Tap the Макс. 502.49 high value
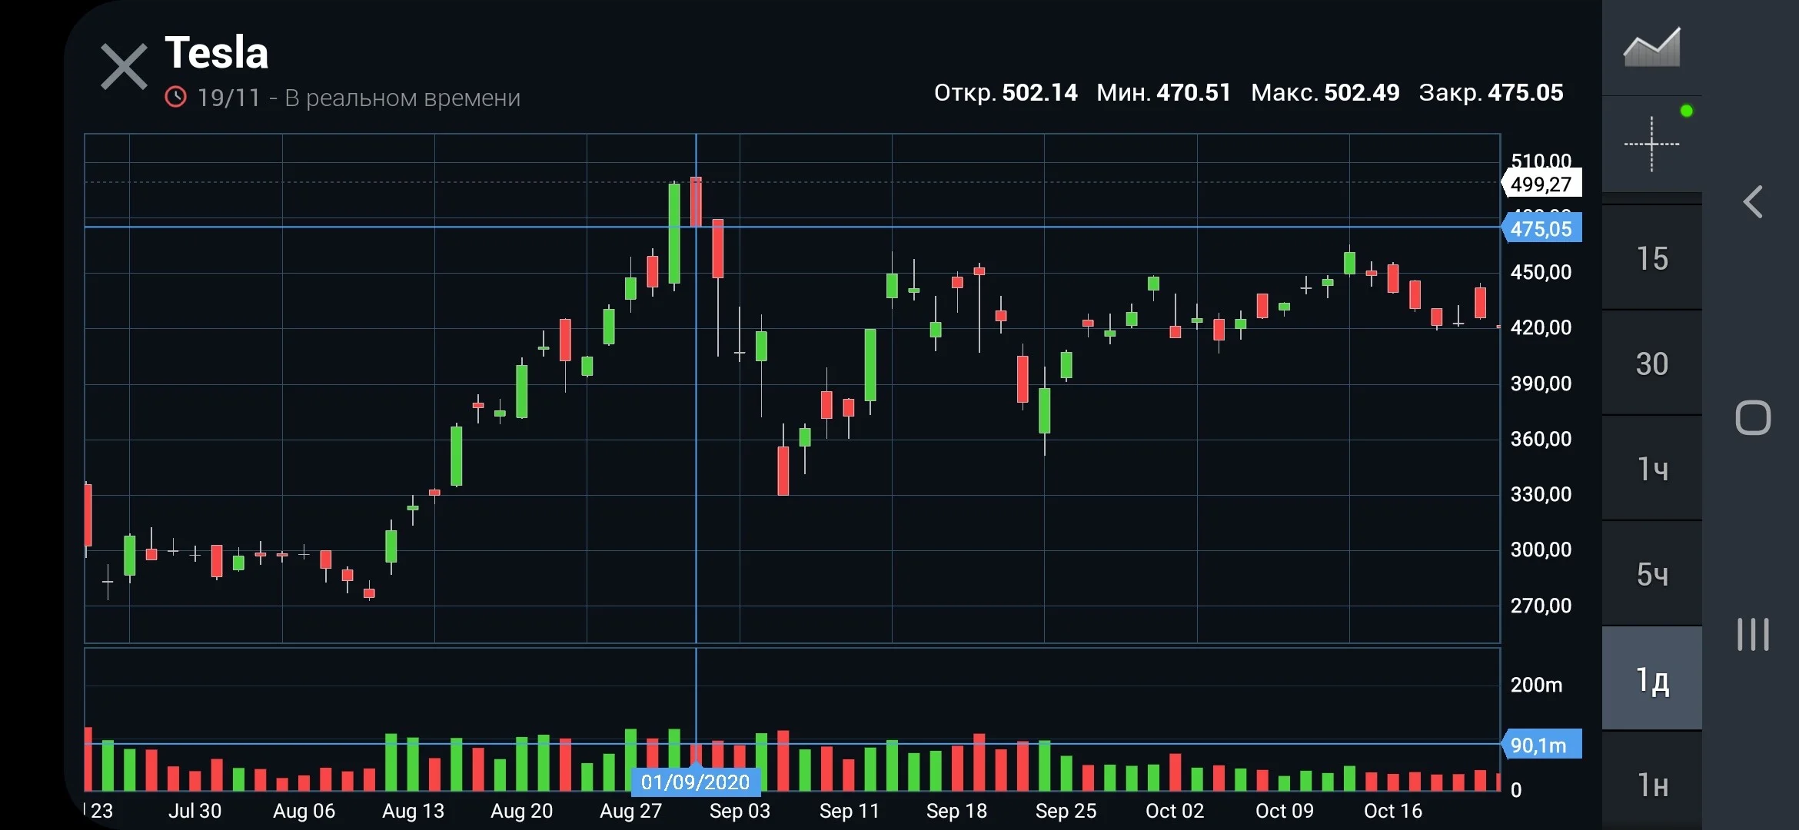Image resolution: width=1799 pixels, height=830 pixels. click(x=1325, y=93)
